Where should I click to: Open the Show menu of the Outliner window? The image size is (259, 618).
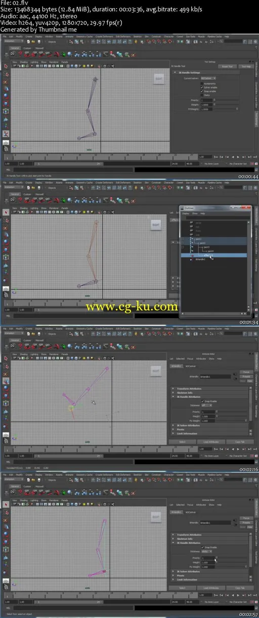point(194,214)
